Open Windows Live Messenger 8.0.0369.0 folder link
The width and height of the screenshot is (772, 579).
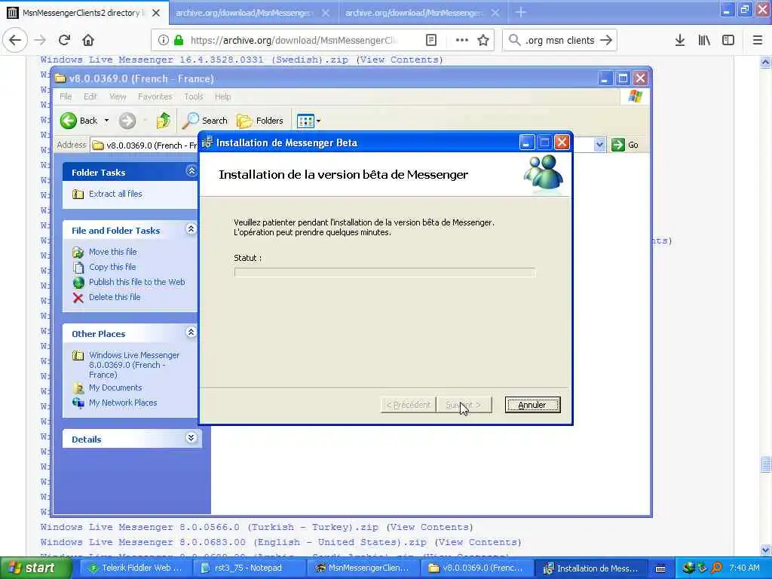click(134, 365)
